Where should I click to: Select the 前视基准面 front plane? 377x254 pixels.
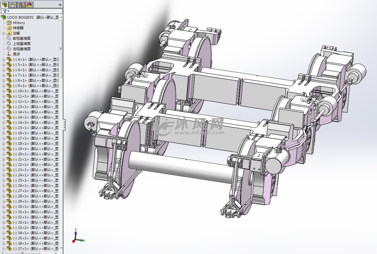point(22,39)
